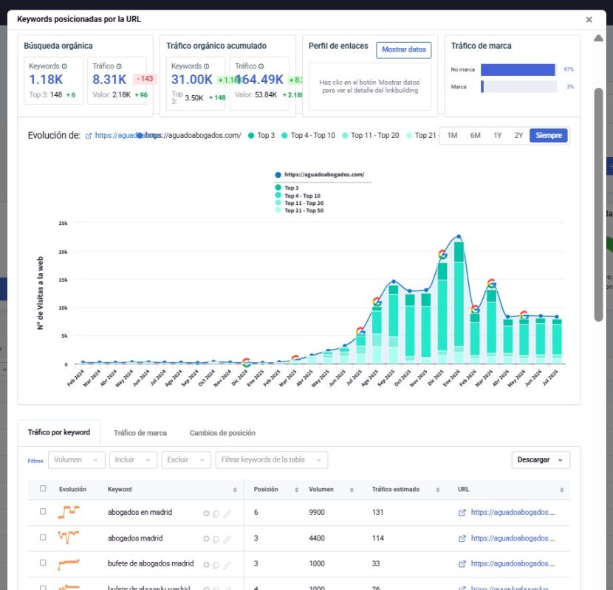Click the Google update marker above Dic 2025 bar
Image resolution: width=613 pixels, height=590 pixels.
click(442, 254)
